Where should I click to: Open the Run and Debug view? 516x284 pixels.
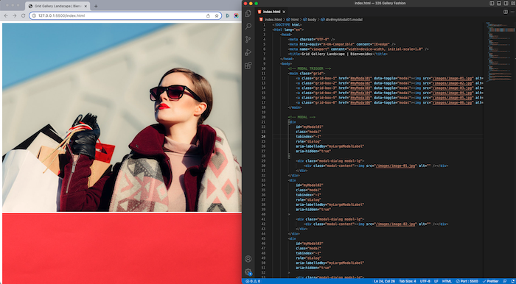tap(248, 52)
